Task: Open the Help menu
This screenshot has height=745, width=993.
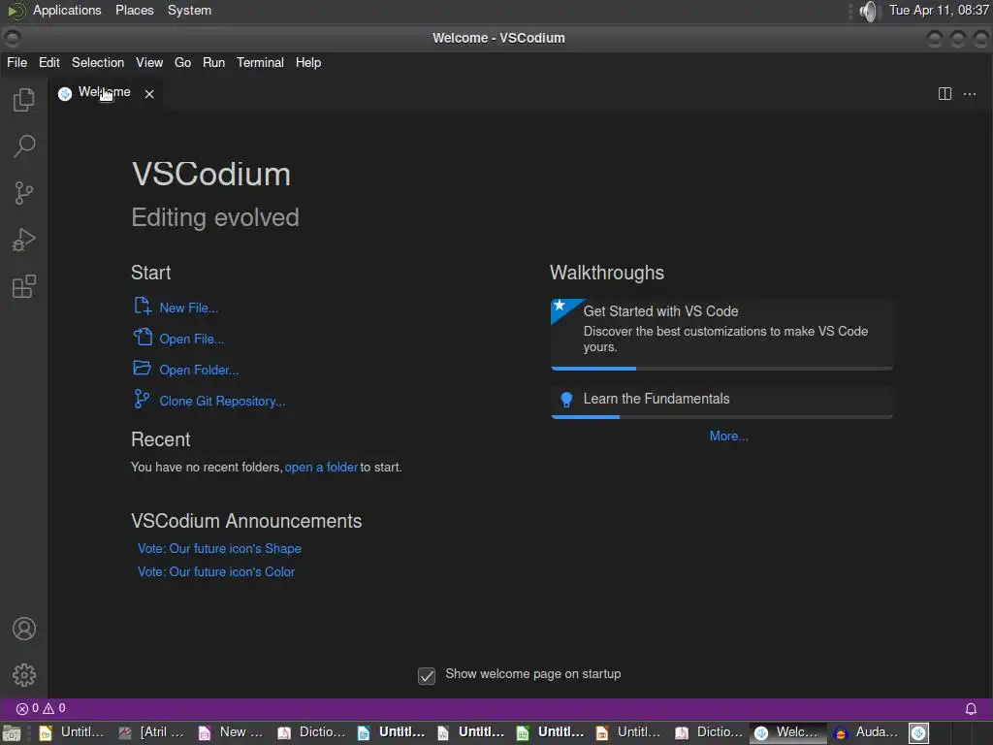Action: 308,63
